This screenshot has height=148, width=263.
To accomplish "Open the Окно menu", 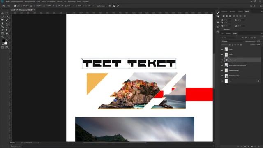I will 79,2.
